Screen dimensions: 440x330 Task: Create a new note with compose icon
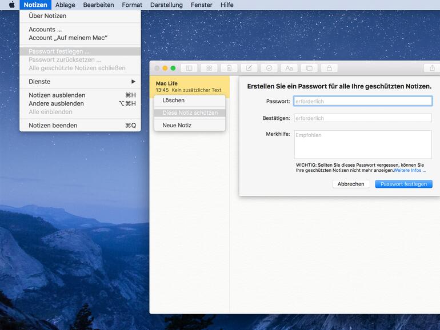[x=249, y=68]
